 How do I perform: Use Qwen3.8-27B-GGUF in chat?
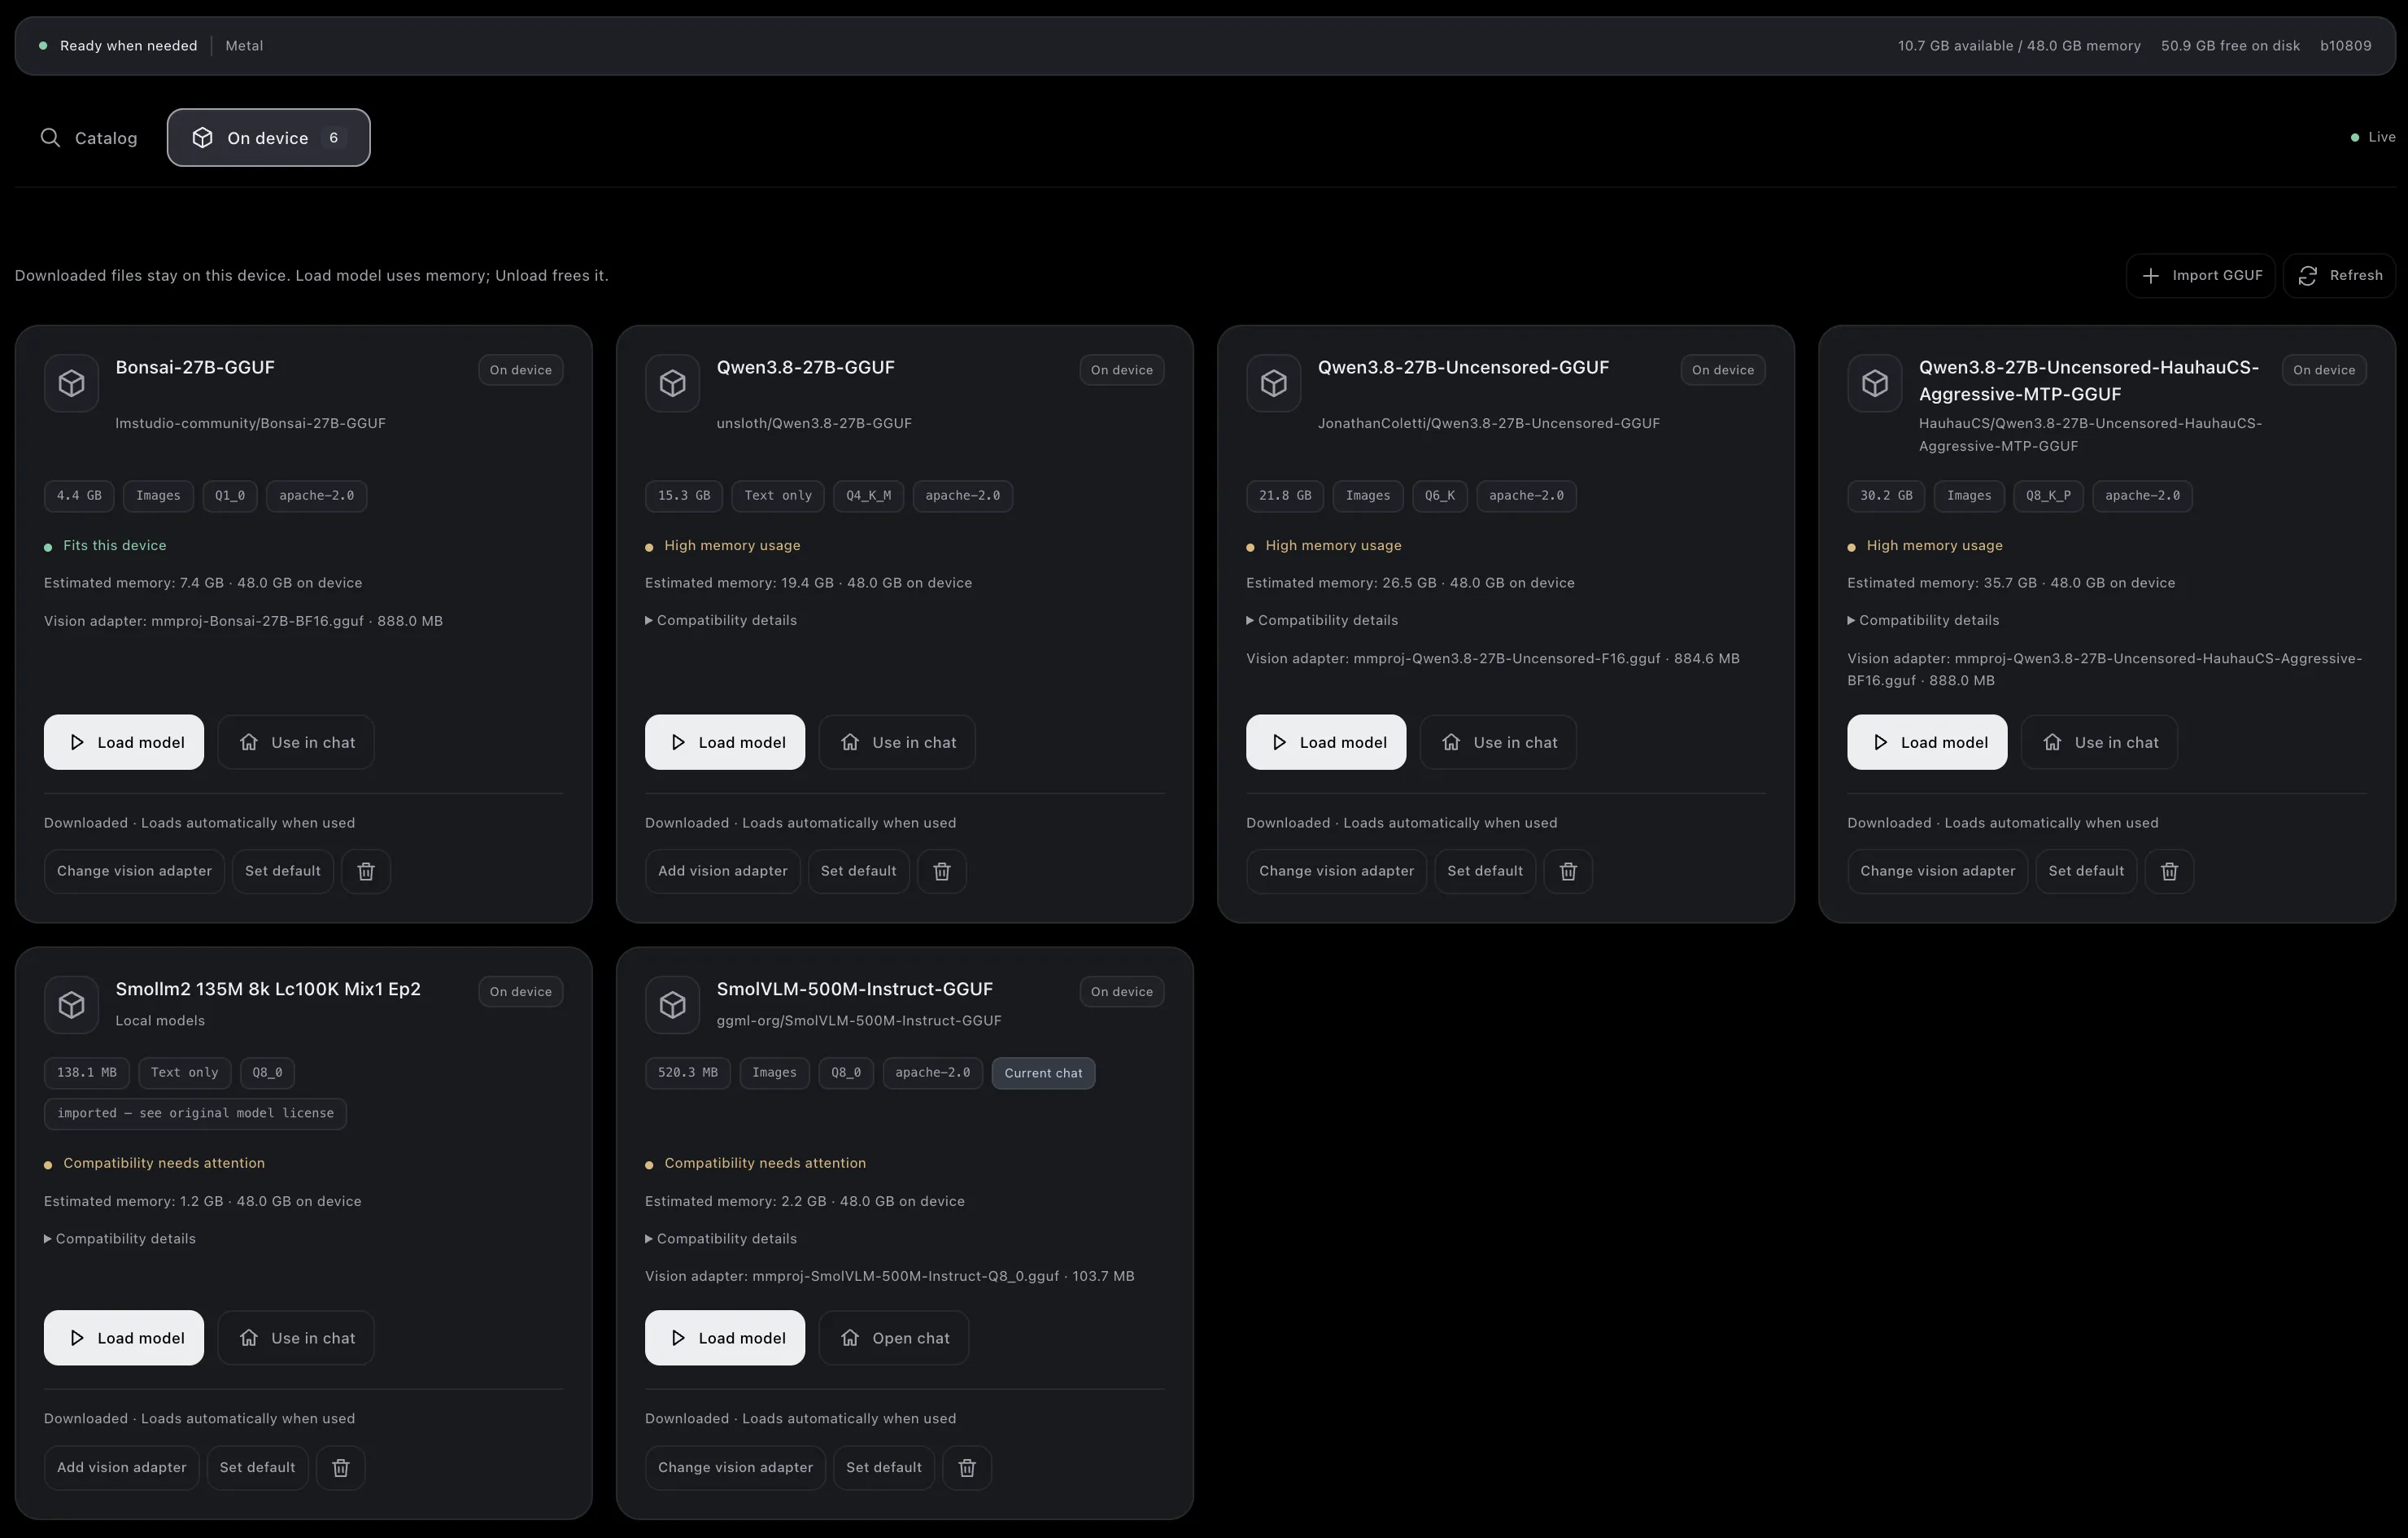point(897,742)
